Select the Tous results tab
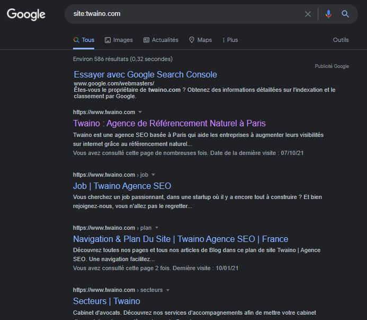This screenshot has width=367, height=320. 84,40
